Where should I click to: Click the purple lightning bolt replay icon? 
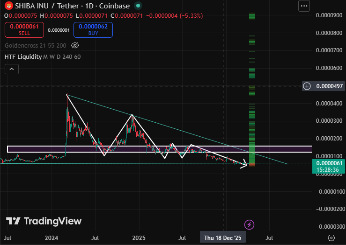pos(250,225)
